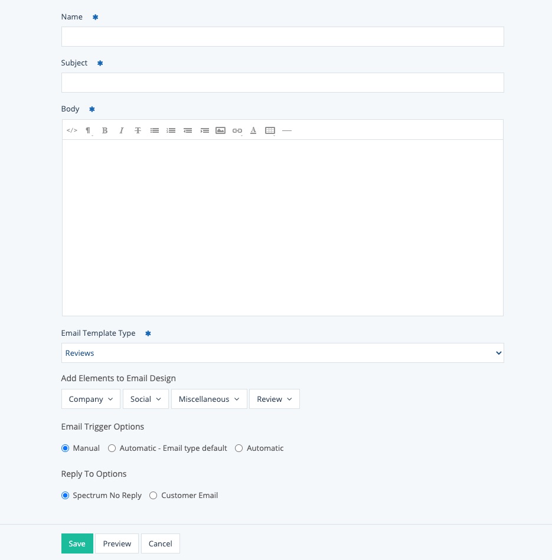Choose Customer Email reply-to option
This screenshot has height=560, width=552.
[x=153, y=496]
